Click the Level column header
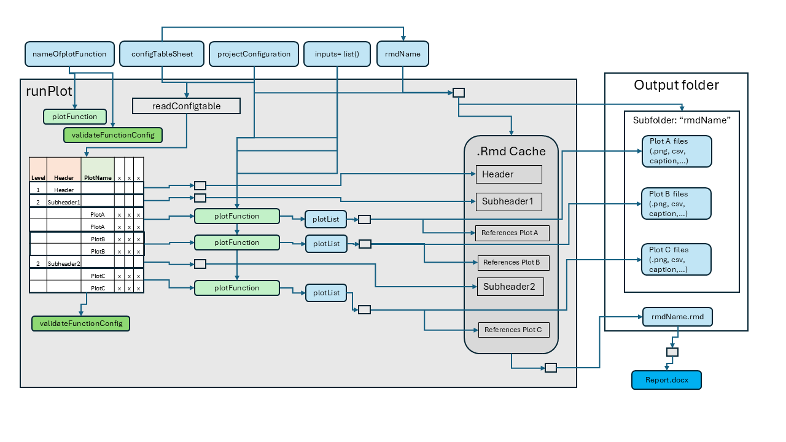Screen dimensions: 786x442 tap(38, 177)
